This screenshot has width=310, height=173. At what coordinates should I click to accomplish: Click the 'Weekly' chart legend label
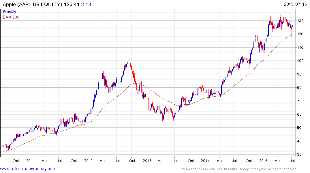10,12
